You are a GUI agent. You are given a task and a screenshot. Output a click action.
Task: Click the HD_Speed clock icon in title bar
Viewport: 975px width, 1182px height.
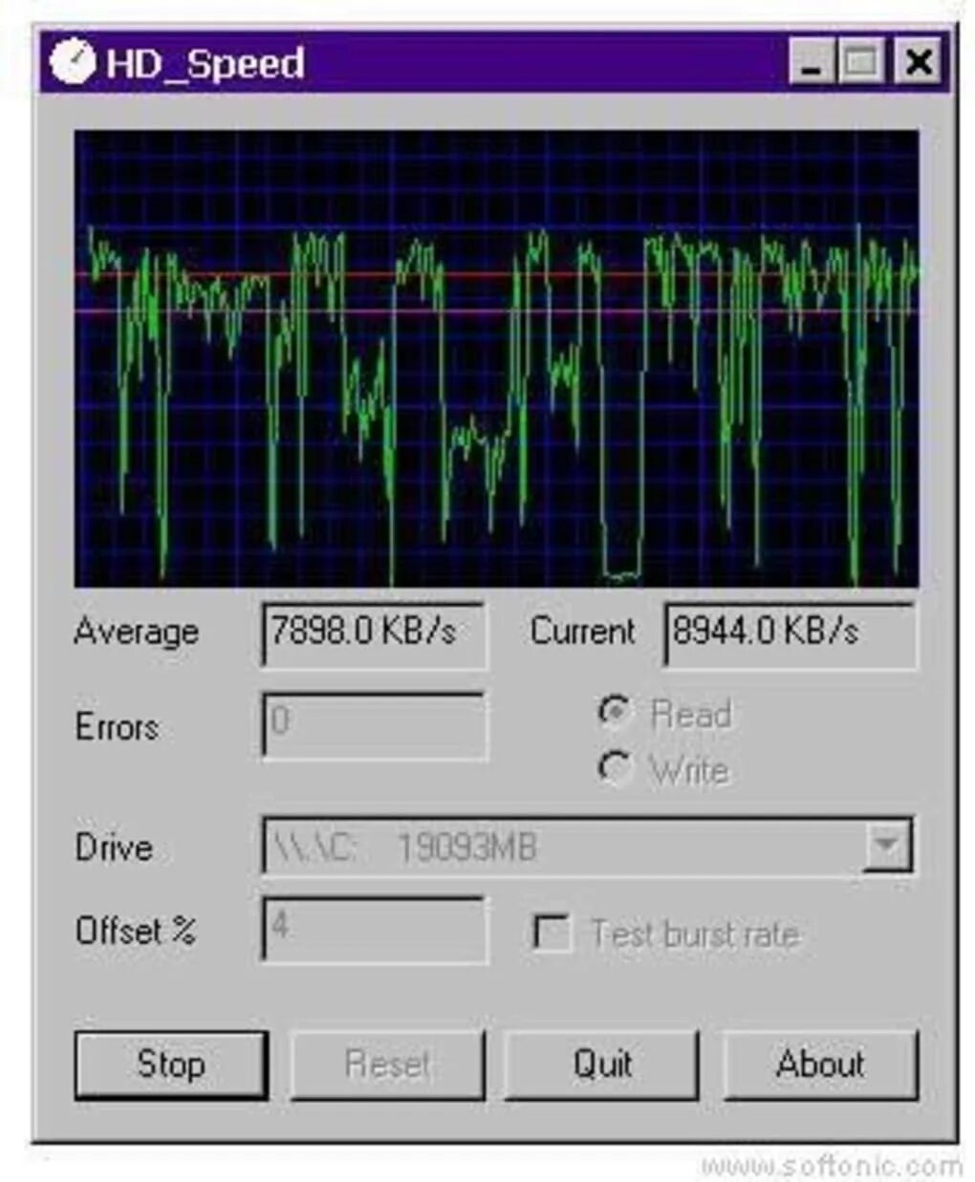(73, 62)
